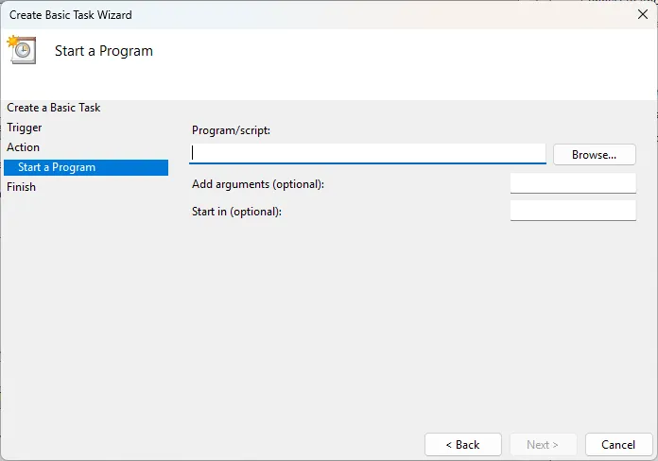The image size is (658, 461).
Task: Go back with the < Back button
Action: click(463, 444)
